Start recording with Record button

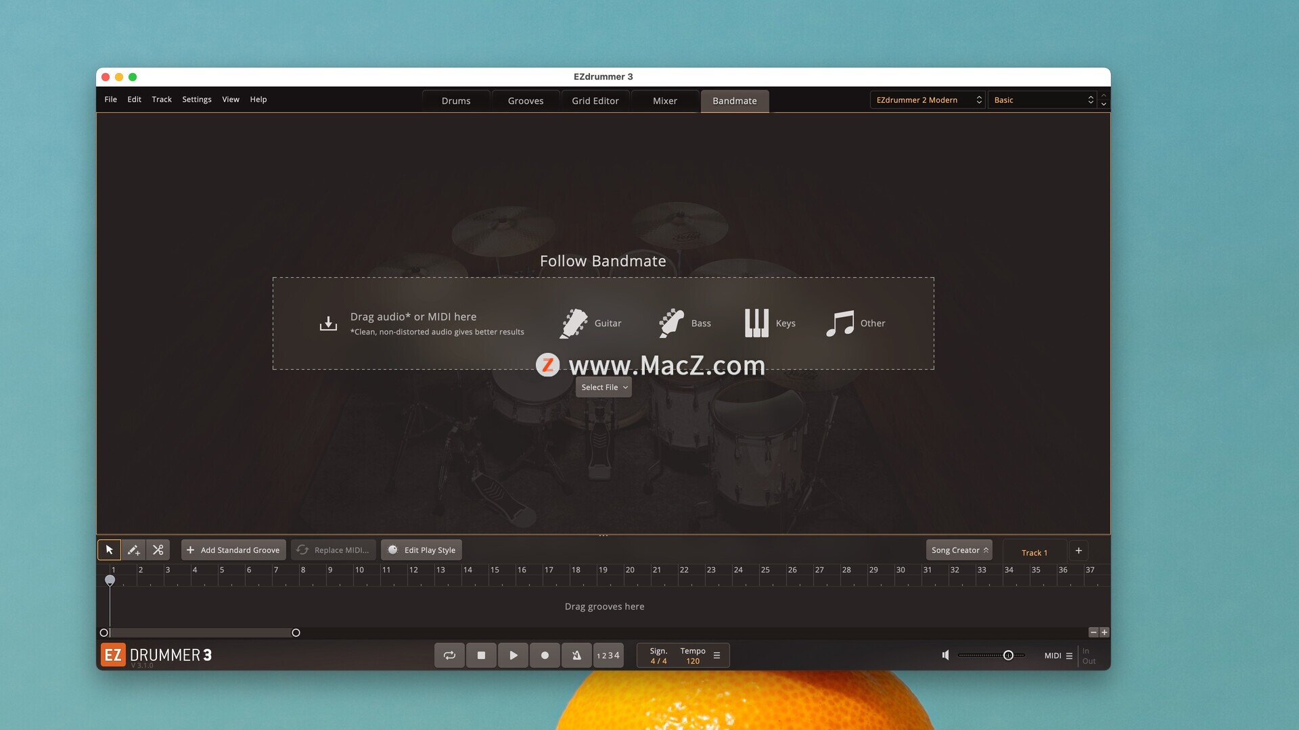(545, 655)
